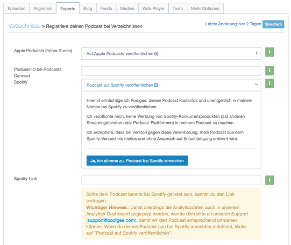The image size is (291, 245).
Task: Select the Exporte tab
Action: pos(68,9)
